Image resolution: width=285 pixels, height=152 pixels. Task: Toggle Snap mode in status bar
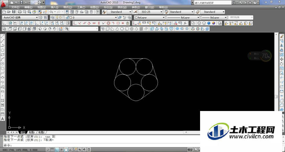tap(47, 150)
